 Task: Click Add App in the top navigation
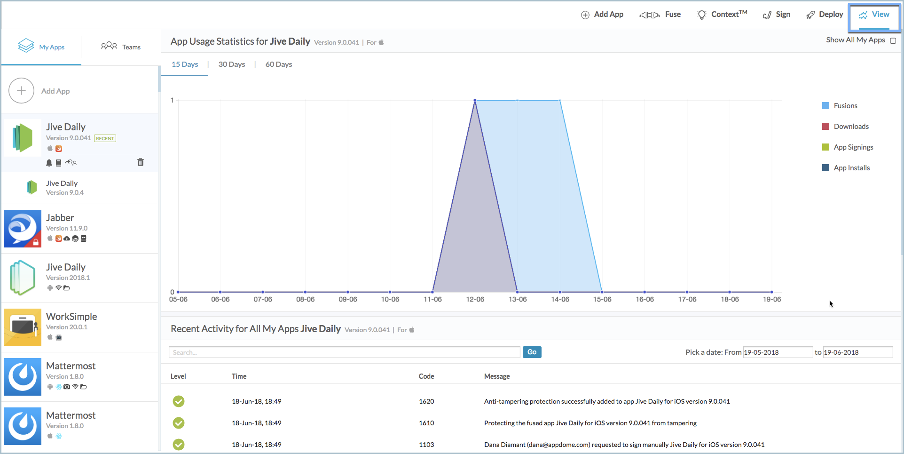tap(602, 15)
